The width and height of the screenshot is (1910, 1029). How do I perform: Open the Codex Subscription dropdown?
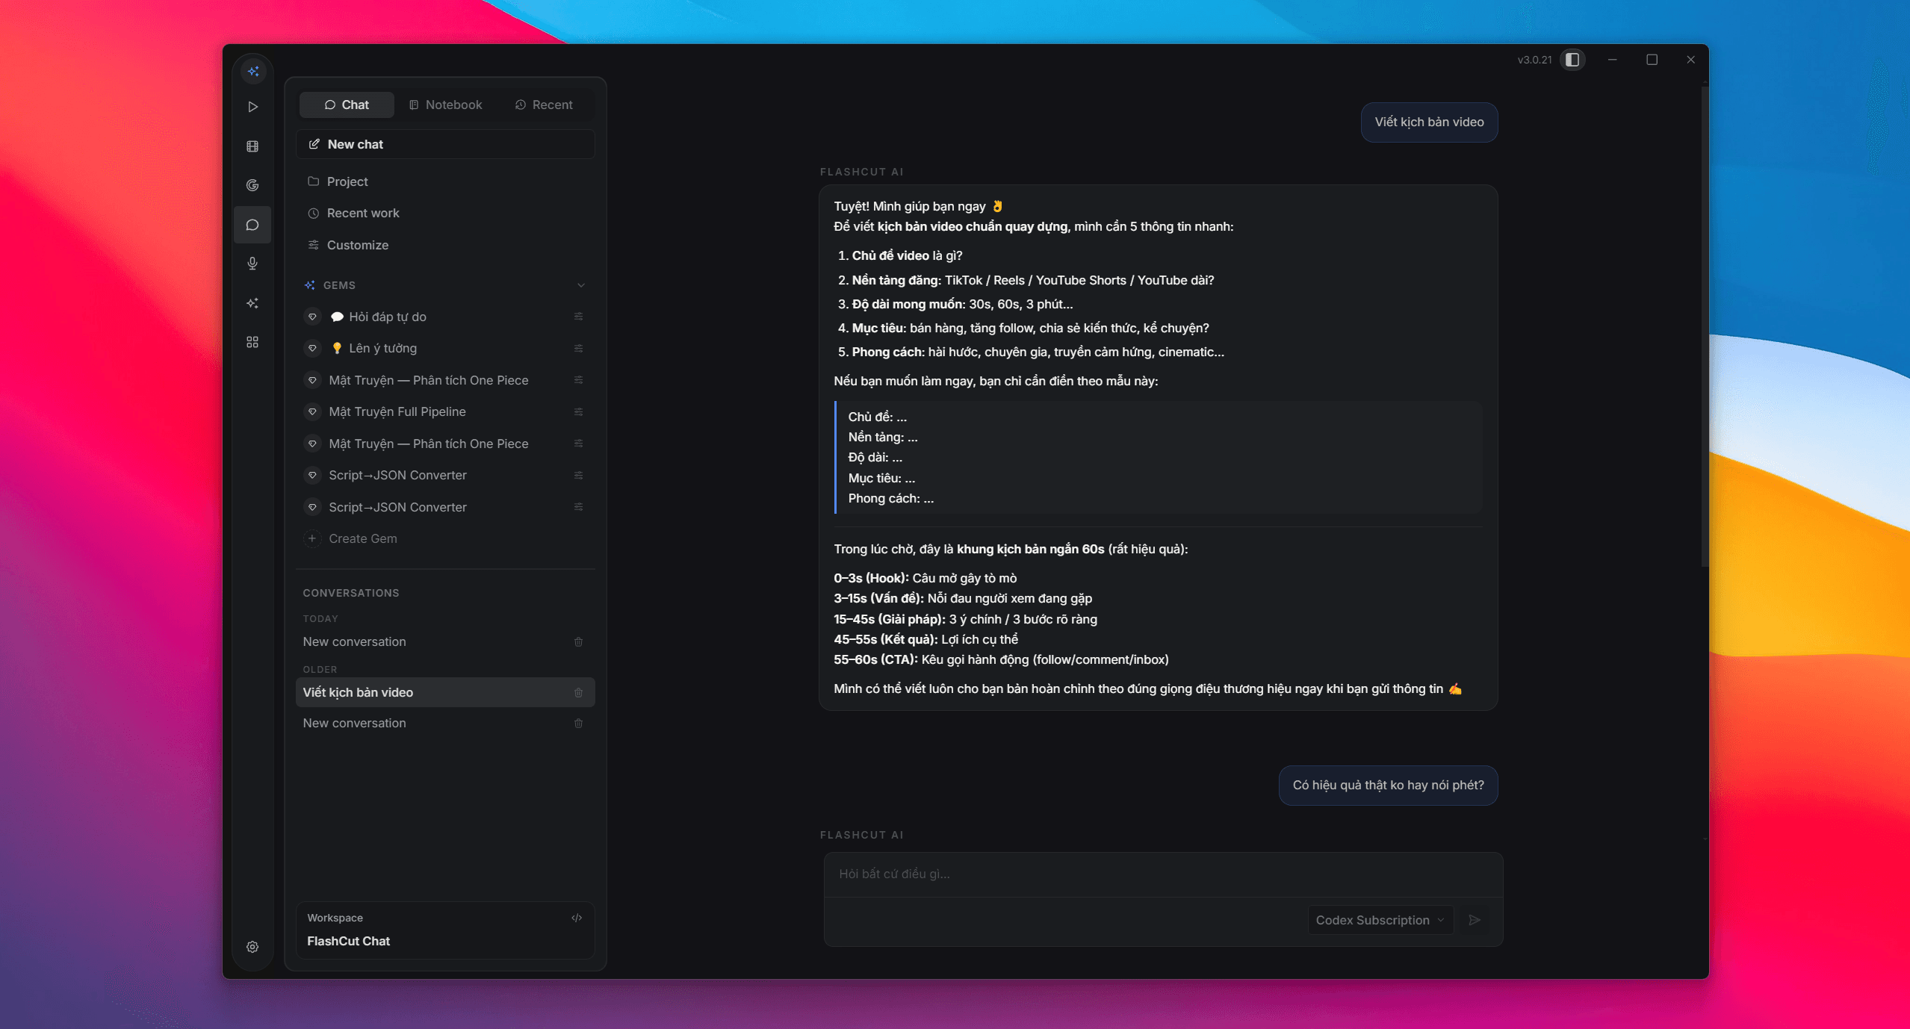[x=1380, y=920]
